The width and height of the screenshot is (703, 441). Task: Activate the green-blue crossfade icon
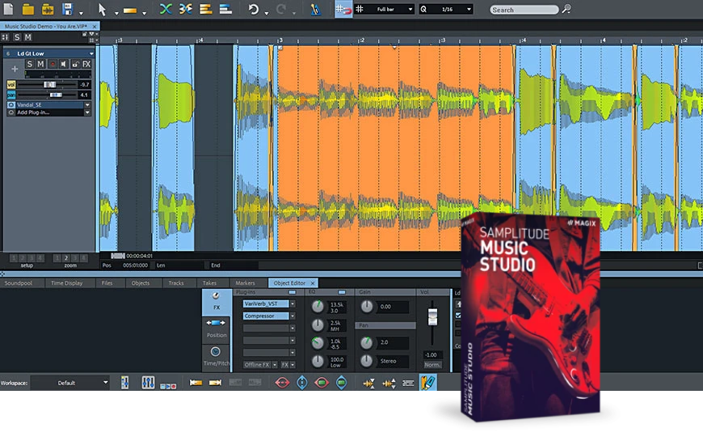pyautogui.click(x=166, y=9)
